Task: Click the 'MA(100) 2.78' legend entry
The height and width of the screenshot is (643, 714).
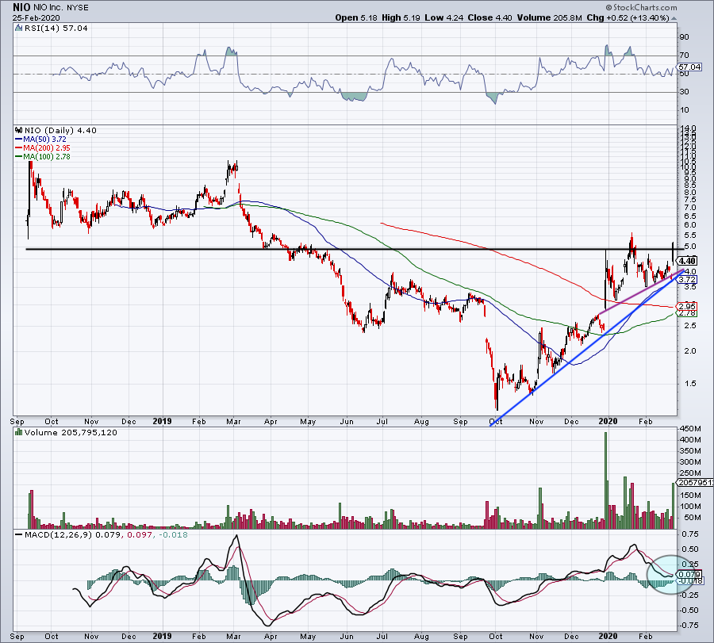Action: (47, 156)
